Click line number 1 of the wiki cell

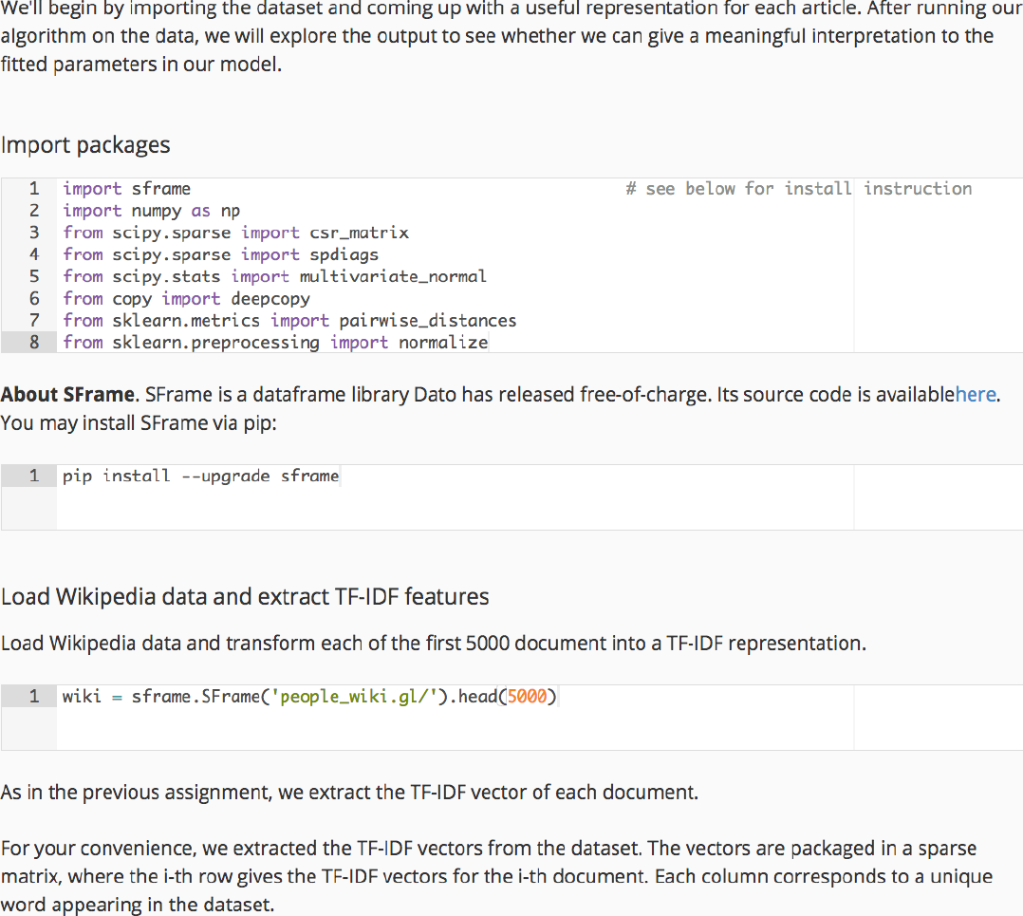(34, 697)
